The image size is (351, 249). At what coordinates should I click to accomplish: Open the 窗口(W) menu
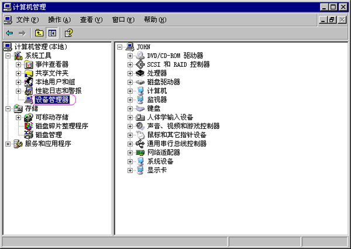pyautogui.click(x=123, y=20)
